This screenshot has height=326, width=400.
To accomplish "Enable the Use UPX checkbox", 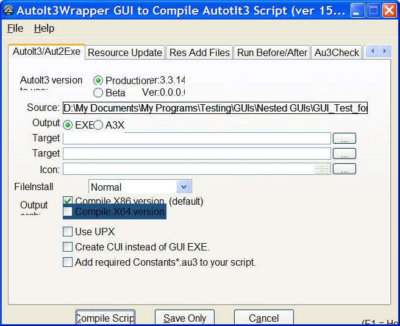I will coord(68,232).
